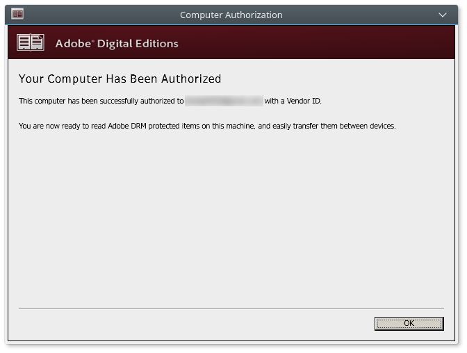Open the window menu icon in title bar
The height and width of the screenshot is (353, 467).
(x=17, y=14)
